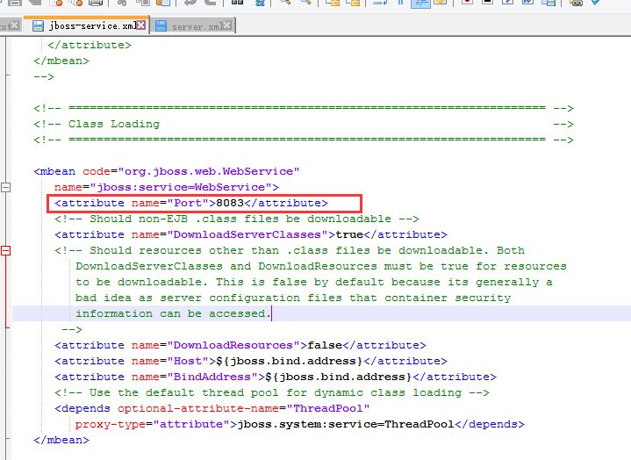The image size is (631, 460).
Task: Click the Undo toolbar icon
Action: point(190,3)
